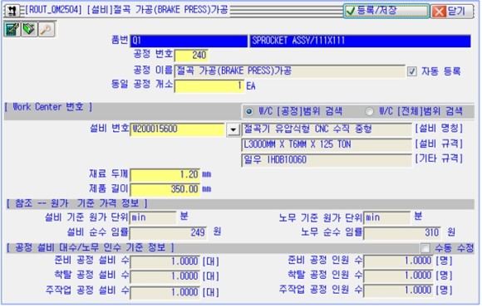Click the 재료 두께 field showing 1.20
482x307 pixels.
click(x=165, y=175)
